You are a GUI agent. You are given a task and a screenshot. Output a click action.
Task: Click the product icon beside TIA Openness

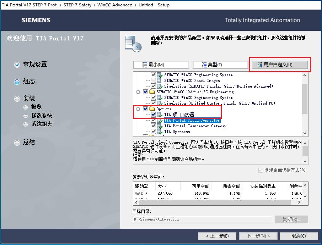pos(160,132)
